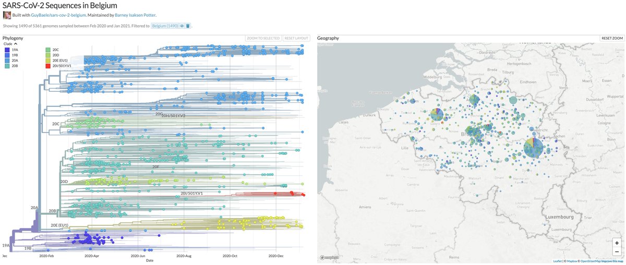The width and height of the screenshot is (626, 265).
Task: Click the 2020-Oct date axis label
Action: [x=231, y=256]
